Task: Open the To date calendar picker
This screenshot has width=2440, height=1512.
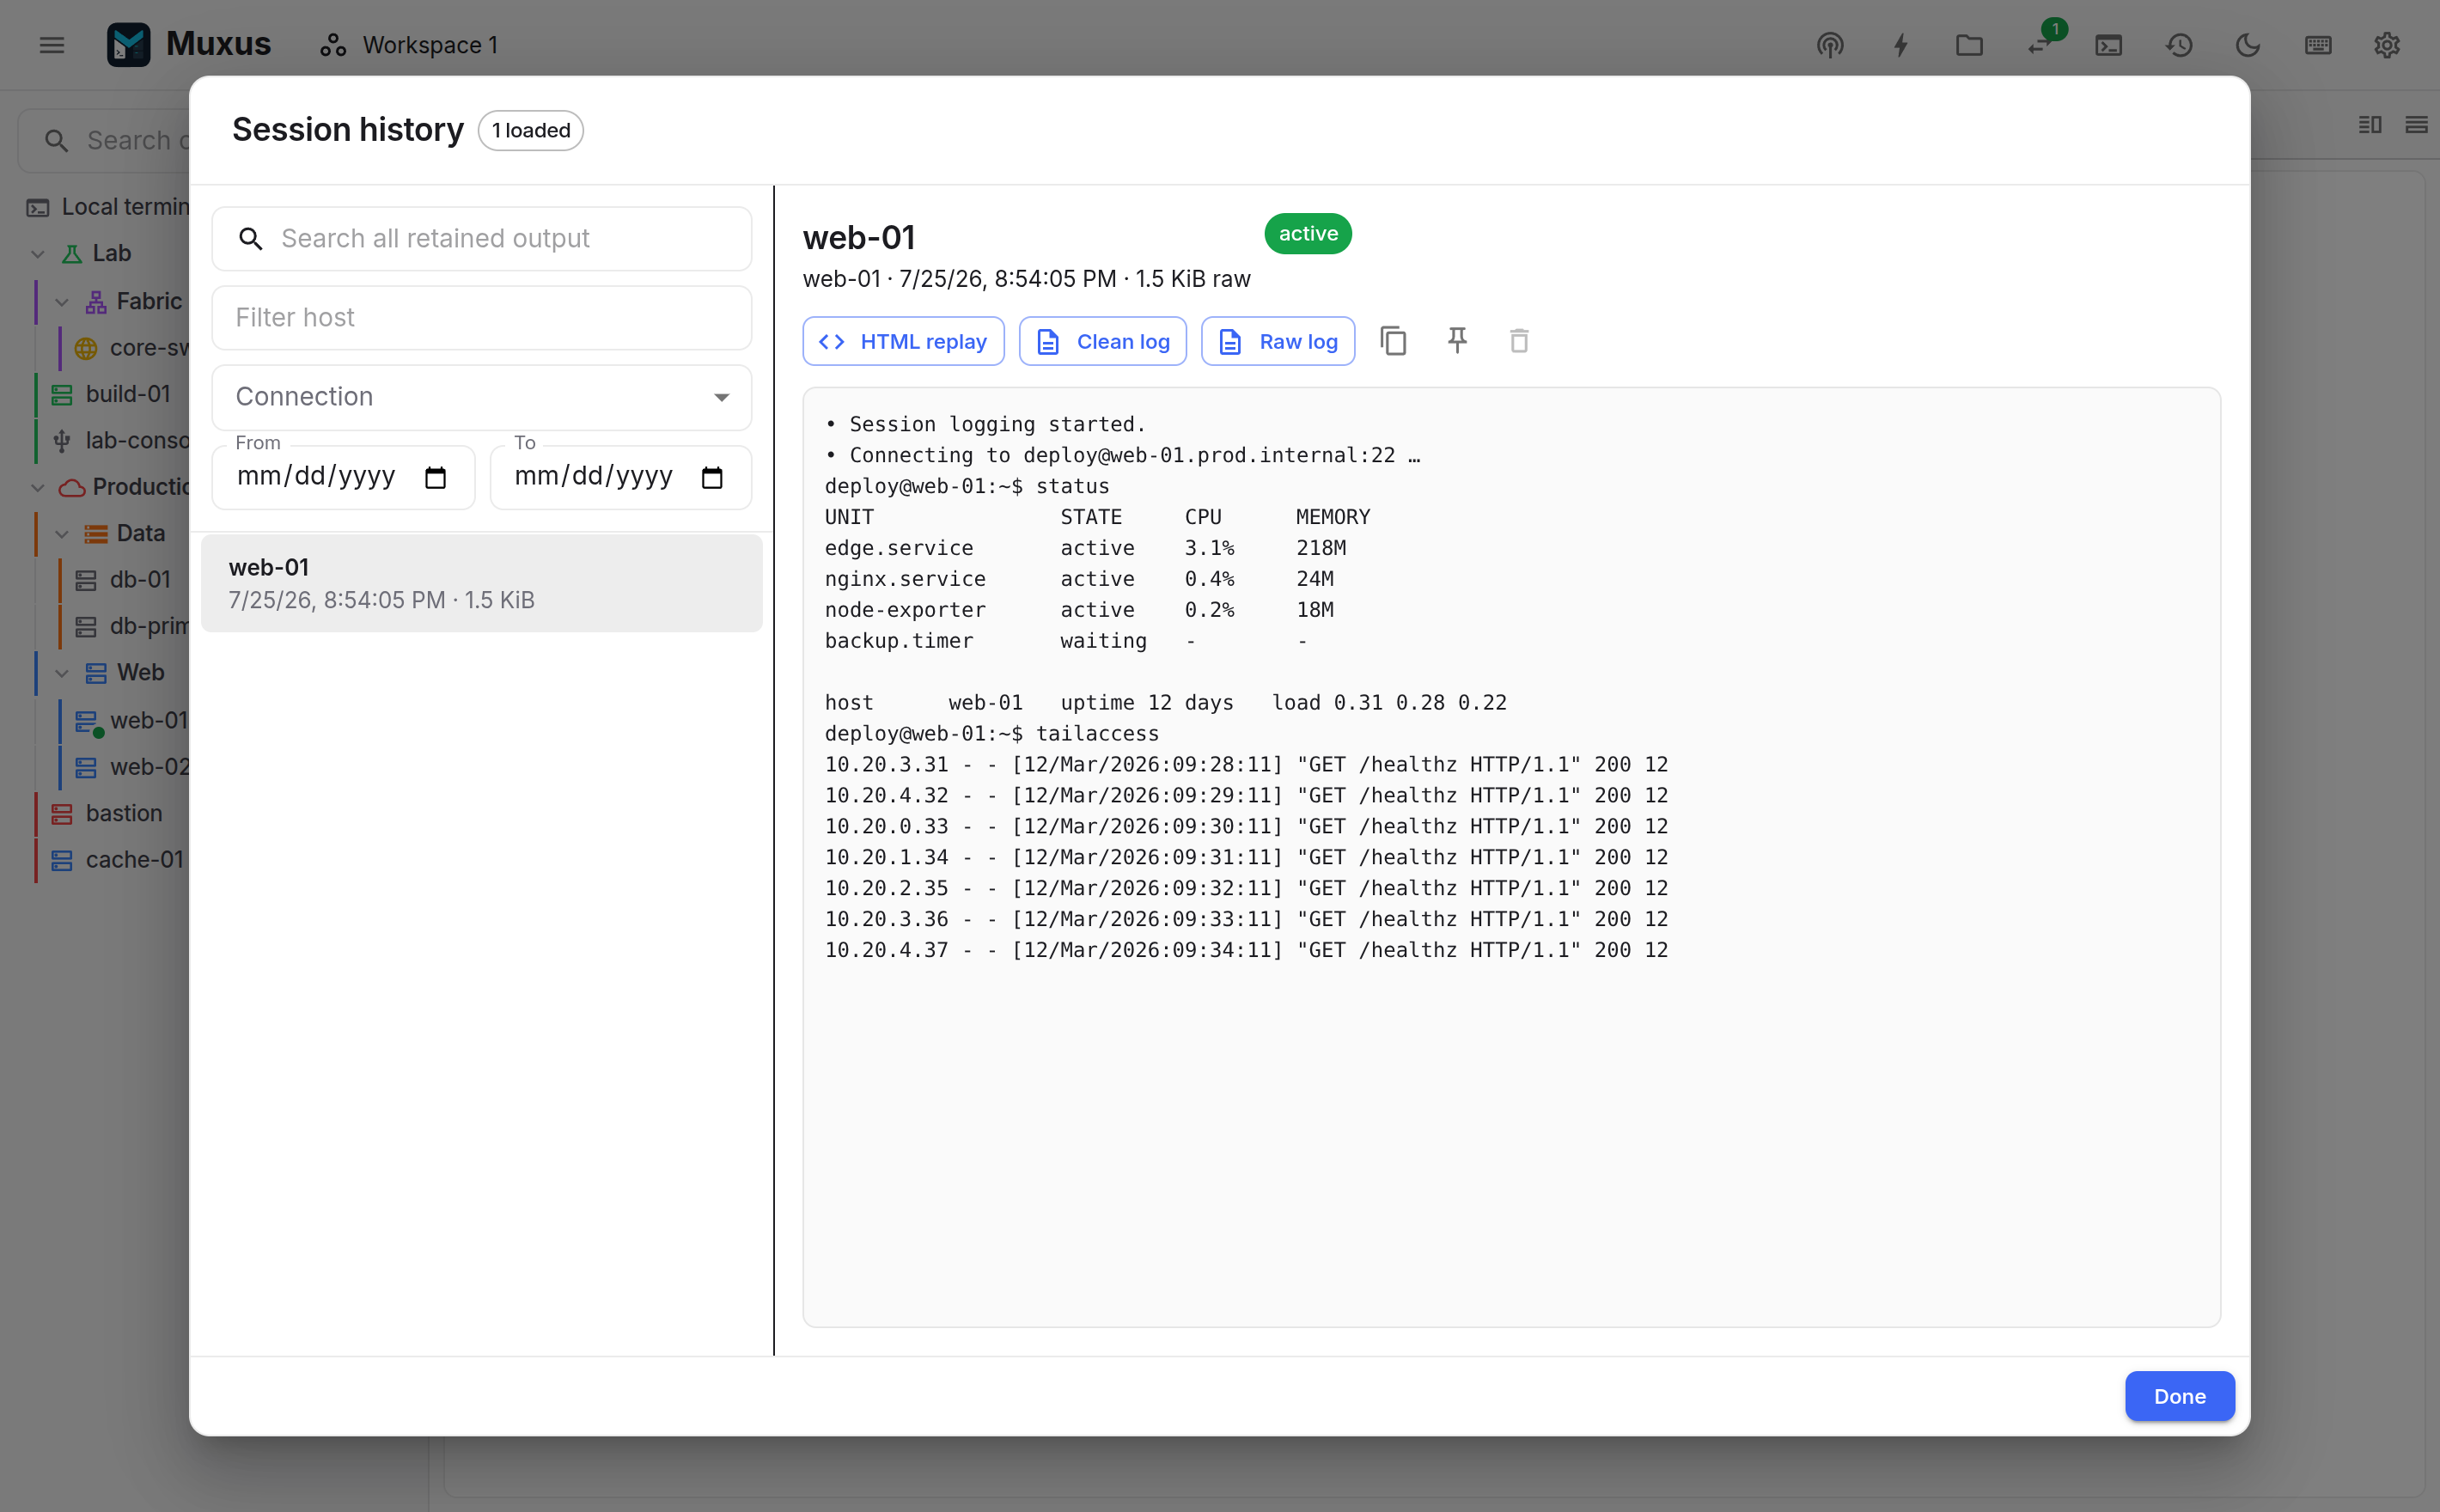Action: (712, 478)
